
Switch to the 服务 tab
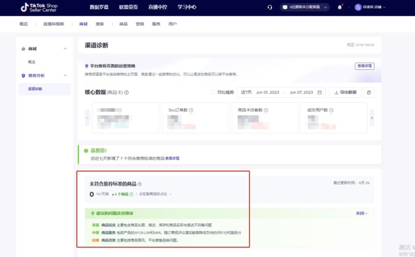pyautogui.click(x=156, y=24)
